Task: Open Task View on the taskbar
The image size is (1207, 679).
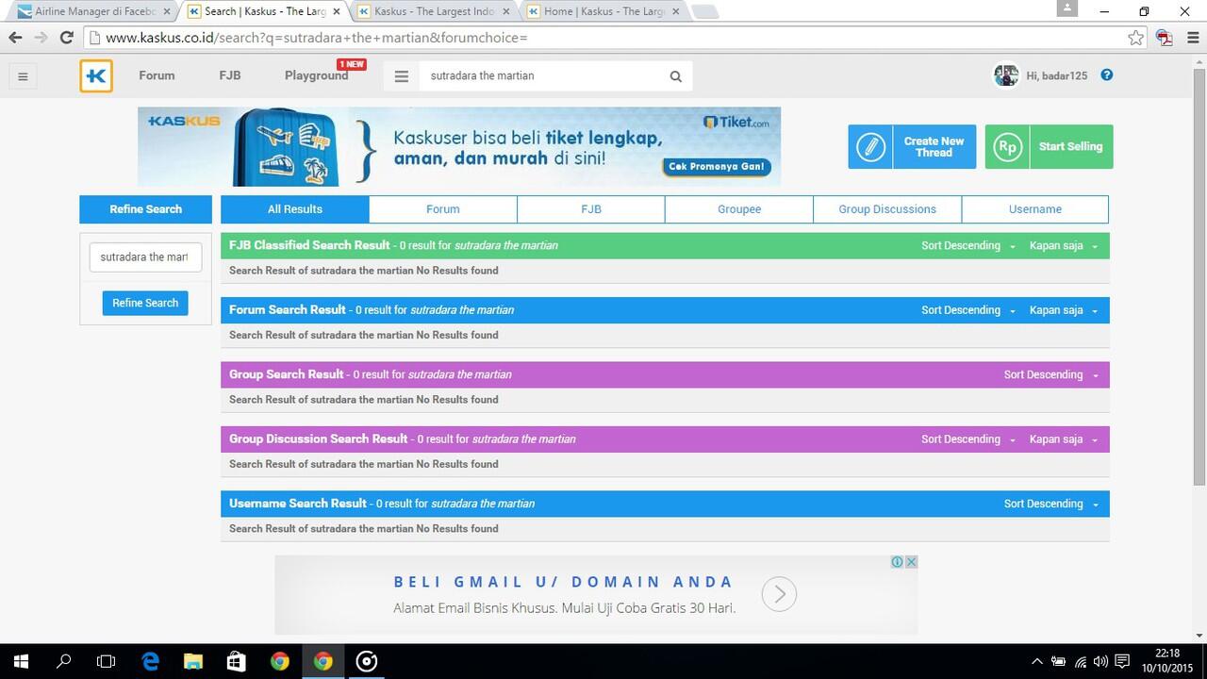Action: tap(107, 661)
